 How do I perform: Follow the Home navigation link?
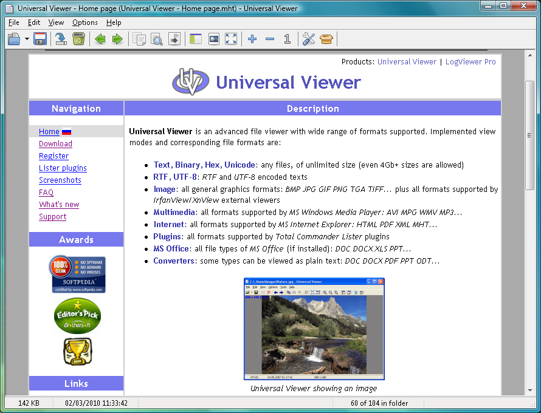click(49, 131)
